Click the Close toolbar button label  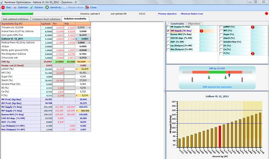(93, 7)
